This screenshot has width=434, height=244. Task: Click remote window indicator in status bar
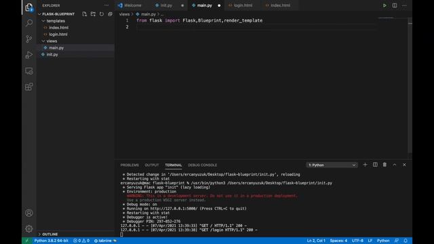(x=27, y=241)
